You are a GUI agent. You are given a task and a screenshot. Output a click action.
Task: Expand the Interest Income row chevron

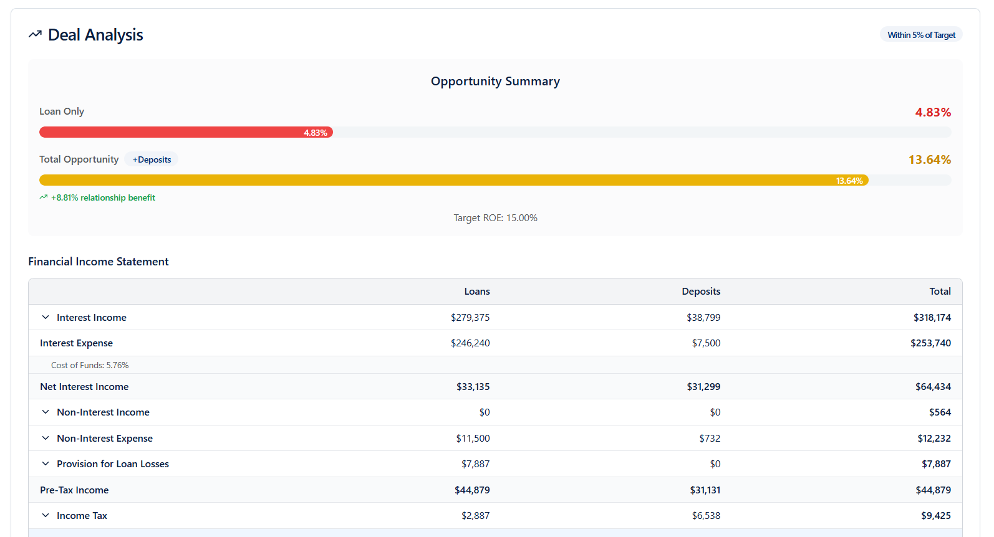46,318
